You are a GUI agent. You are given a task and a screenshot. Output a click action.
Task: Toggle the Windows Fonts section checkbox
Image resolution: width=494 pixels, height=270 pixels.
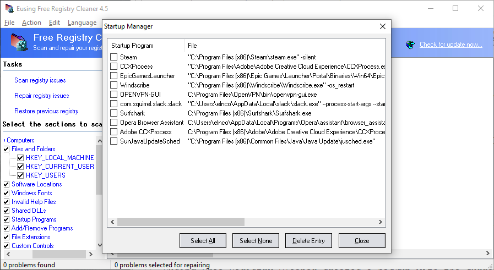tap(7, 193)
